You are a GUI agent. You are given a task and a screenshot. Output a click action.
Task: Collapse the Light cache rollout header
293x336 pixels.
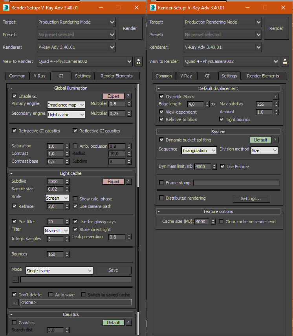tap(71, 173)
